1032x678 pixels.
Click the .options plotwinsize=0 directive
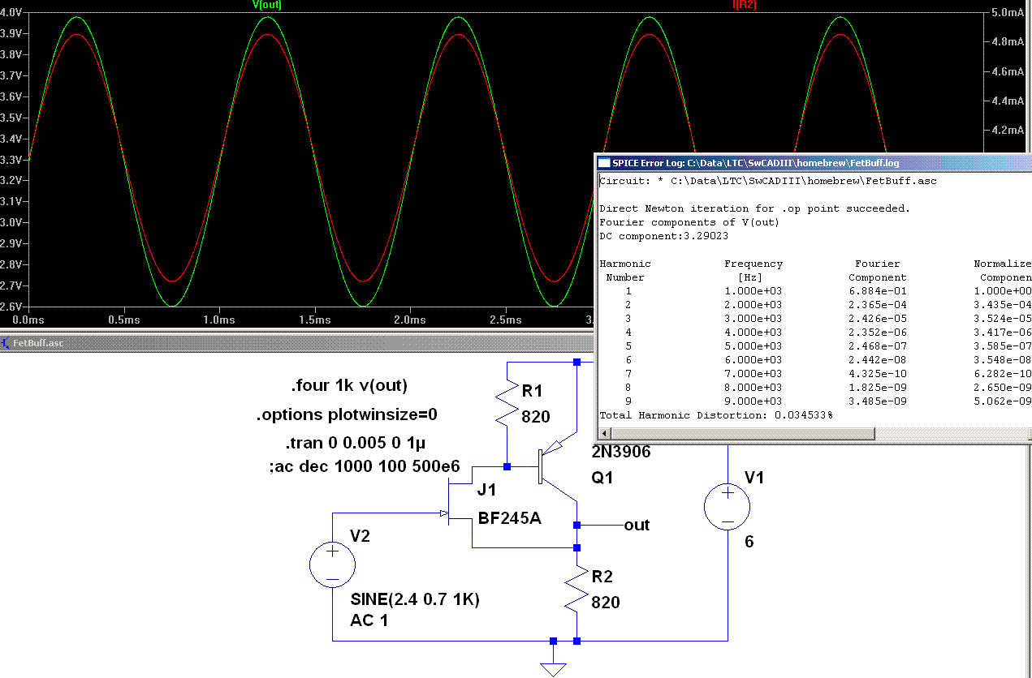point(347,415)
